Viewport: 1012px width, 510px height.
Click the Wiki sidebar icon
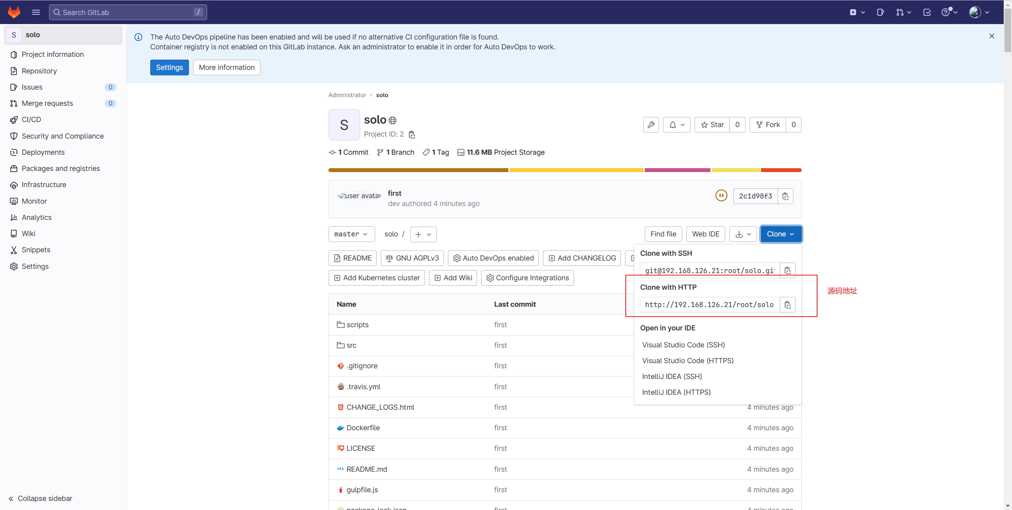(x=14, y=234)
